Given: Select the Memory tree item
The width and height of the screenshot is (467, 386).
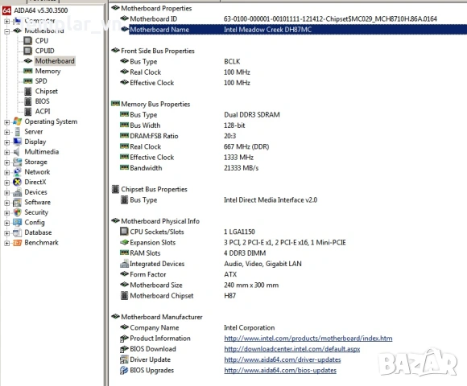Looking at the screenshot, I should click(x=48, y=71).
